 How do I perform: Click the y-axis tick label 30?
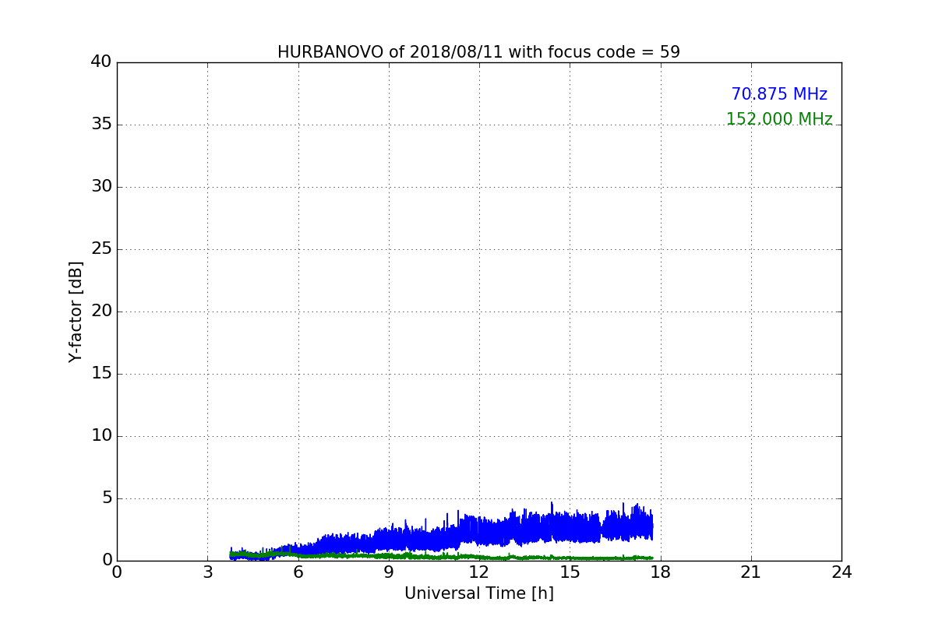[x=101, y=187]
